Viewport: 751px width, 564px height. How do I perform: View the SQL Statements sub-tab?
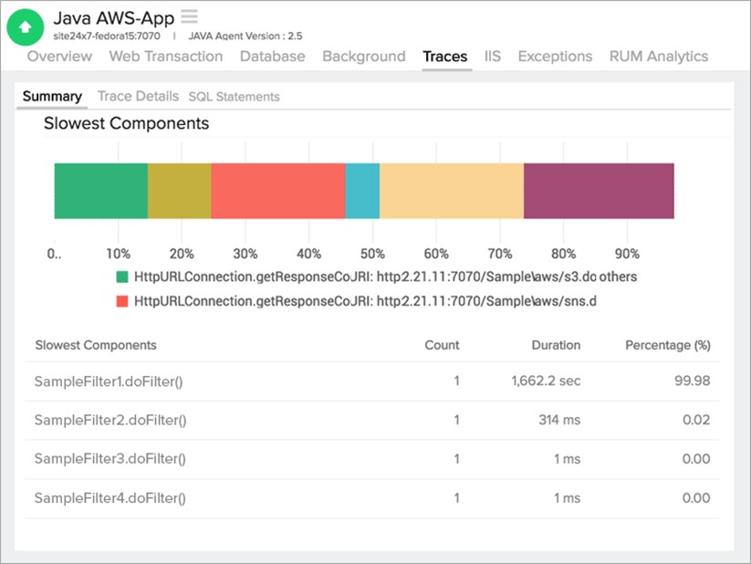pos(233,96)
